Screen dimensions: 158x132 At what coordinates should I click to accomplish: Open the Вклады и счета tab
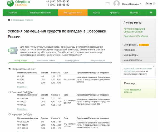coord(73,13)
